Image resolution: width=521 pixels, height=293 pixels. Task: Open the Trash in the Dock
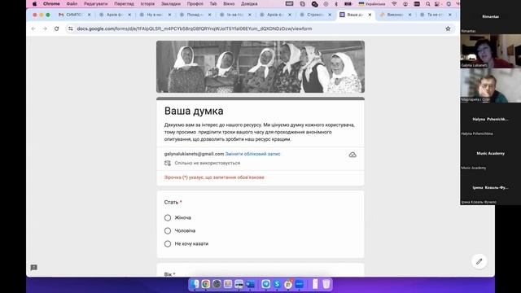coord(326,284)
